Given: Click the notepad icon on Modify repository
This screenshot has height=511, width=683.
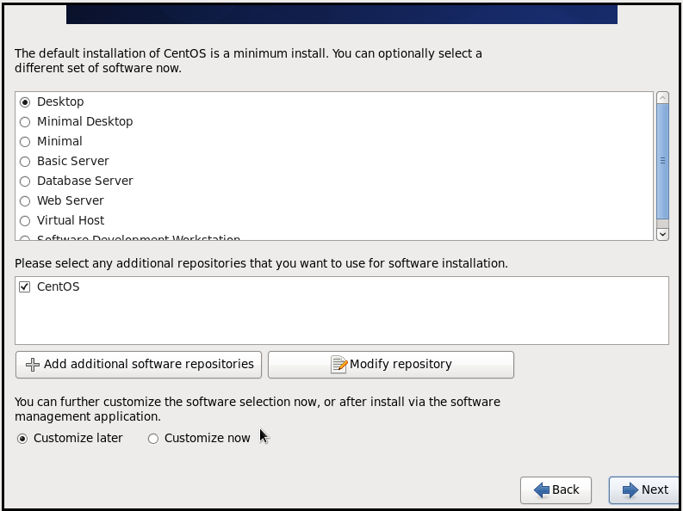Looking at the screenshot, I should click(x=338, y=365).
